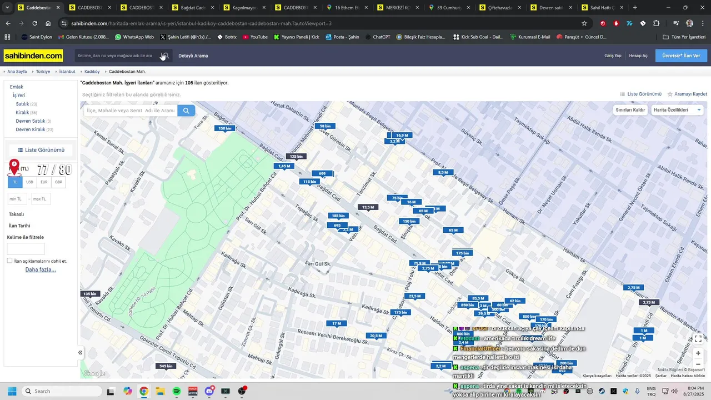Select the 62 bin map marker
The image size is (711, 400).
(515, 301)
